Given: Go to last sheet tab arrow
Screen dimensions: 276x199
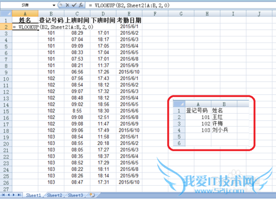Looking at the screenshot, I should click(x=19, y=195).
